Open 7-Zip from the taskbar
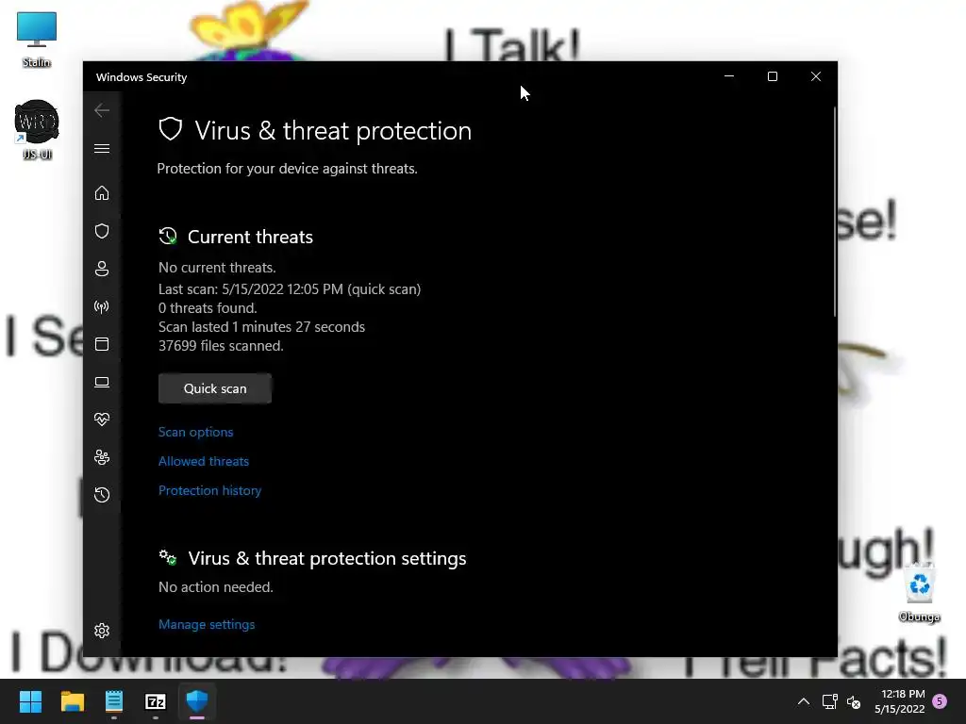The image size is (966, 724). pos(156,701)
